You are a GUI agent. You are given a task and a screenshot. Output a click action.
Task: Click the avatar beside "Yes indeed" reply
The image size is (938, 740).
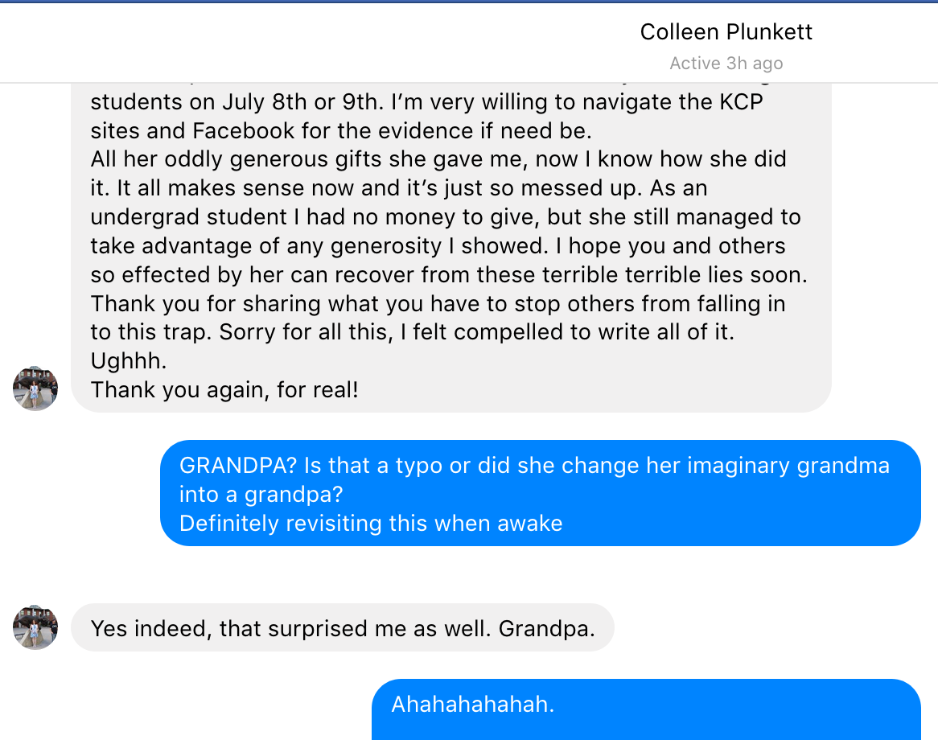[35, 627]
